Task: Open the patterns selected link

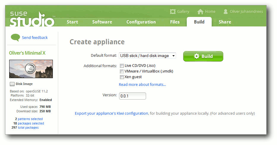Action: [x=30, y=119]
